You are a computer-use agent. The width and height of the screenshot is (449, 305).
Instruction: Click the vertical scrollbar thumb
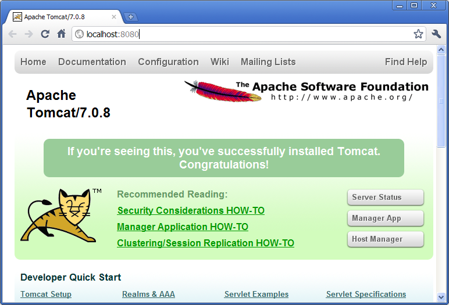click(x=441, y=101)
